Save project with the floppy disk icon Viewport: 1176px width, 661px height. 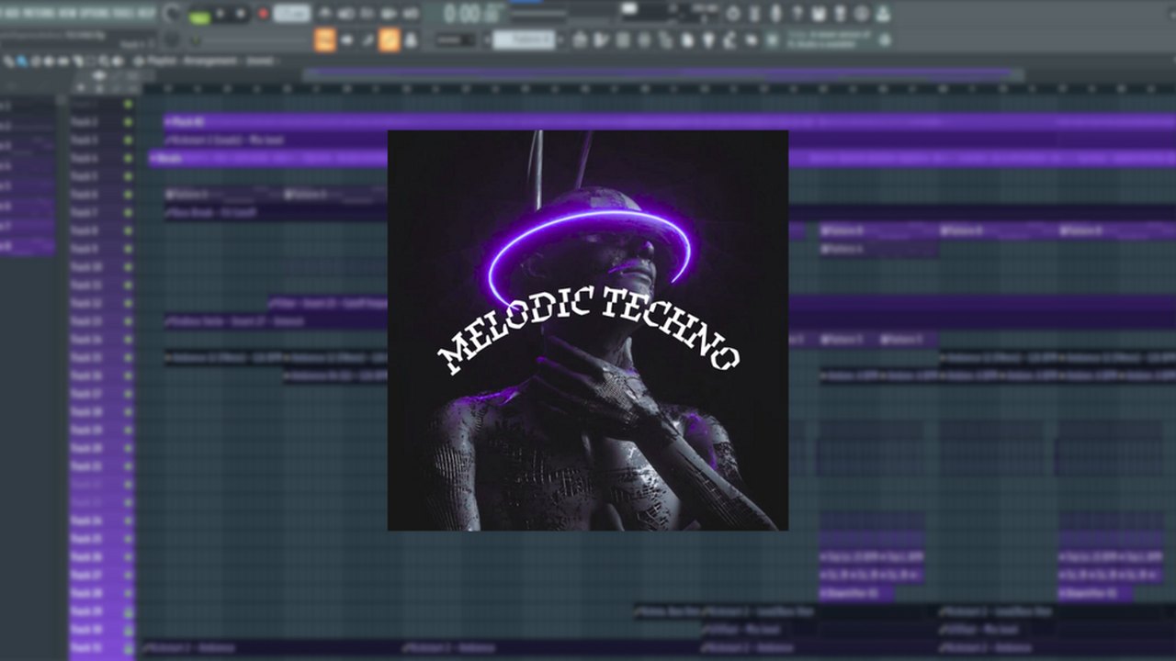pos(819,14)
